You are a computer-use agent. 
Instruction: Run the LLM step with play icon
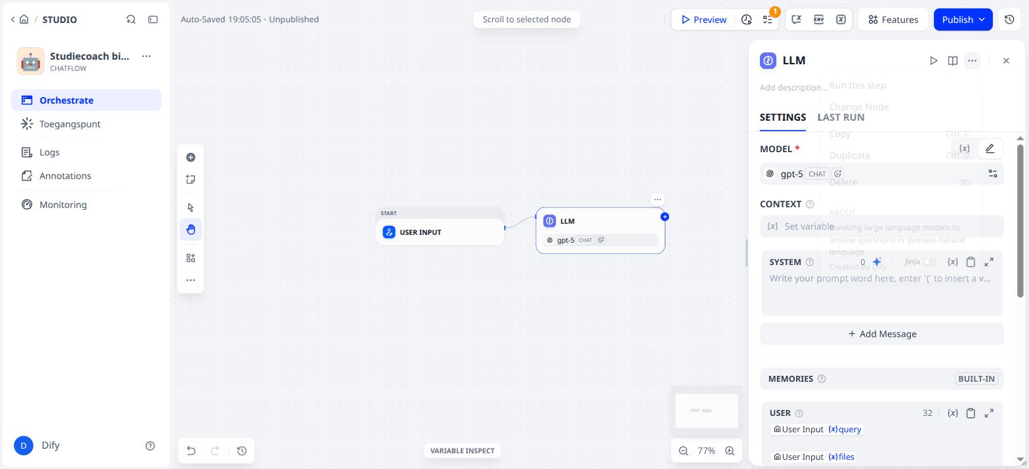(x=933, y=60)
